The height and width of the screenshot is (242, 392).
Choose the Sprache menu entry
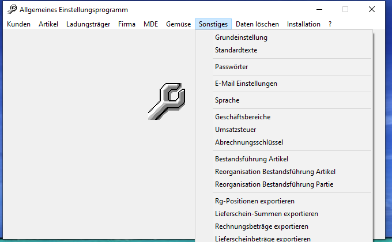point(284,100)
